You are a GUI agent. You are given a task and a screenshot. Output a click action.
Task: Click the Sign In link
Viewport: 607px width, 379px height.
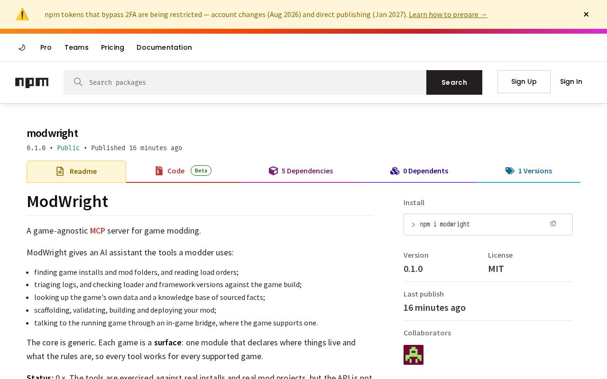coord(571,81)
